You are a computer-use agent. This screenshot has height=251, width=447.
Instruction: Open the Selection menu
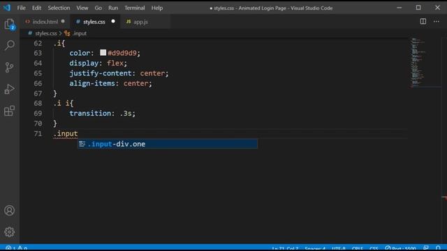(x=59, y=8)
